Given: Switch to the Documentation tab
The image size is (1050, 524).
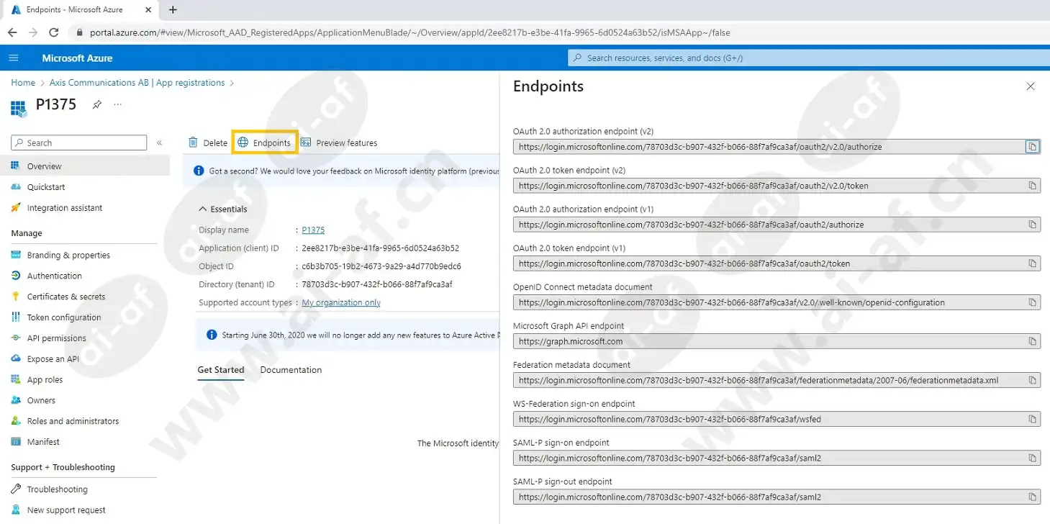Looking at the screenshot, I should point(291,370).
